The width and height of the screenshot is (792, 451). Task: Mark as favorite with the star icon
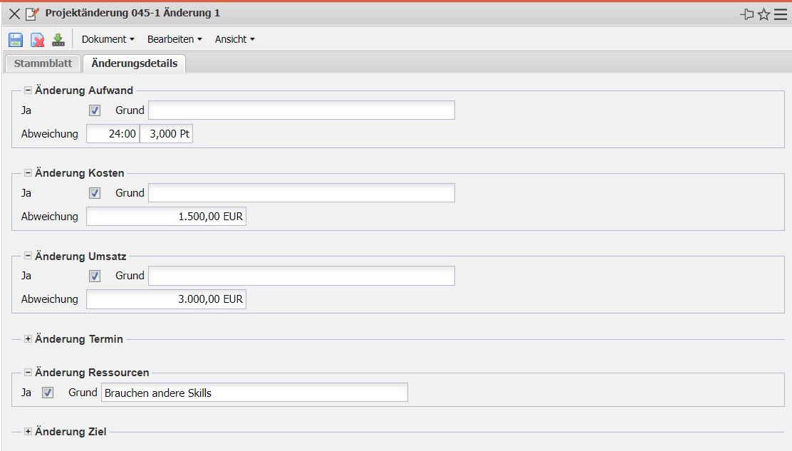764,14
